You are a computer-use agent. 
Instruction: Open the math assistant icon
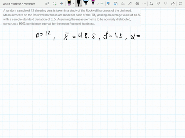(137, 3)
